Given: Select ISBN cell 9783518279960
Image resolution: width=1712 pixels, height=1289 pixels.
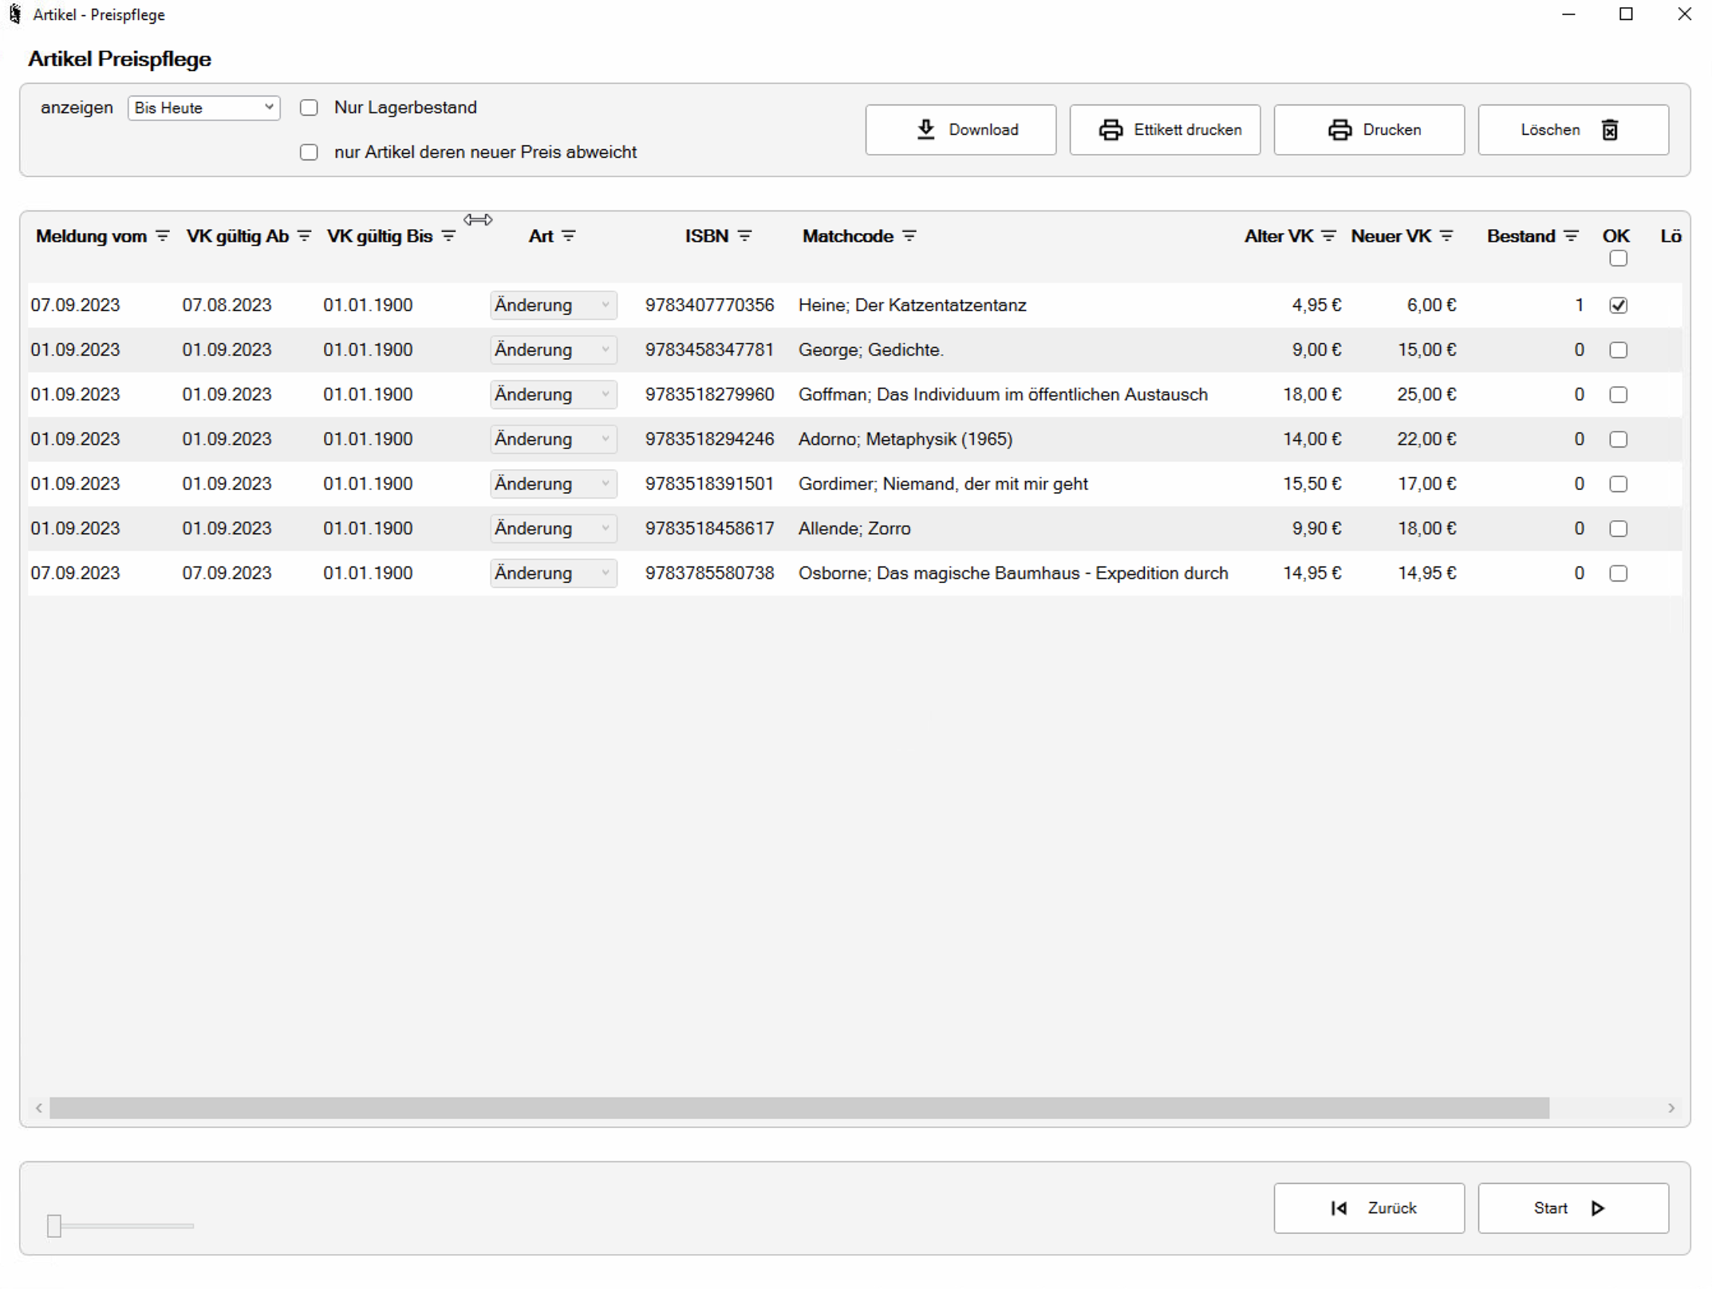Looking at the screenshot, I should pos(709,395).
